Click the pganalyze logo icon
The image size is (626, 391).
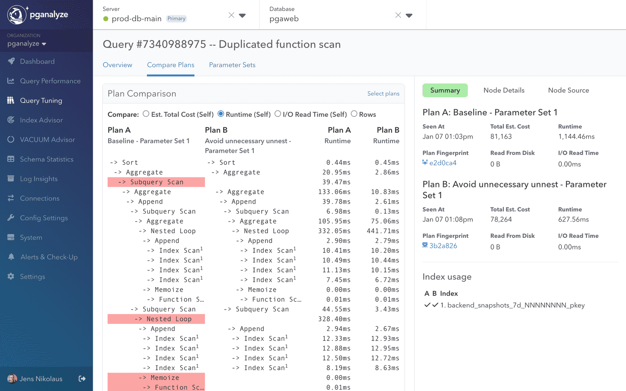pyautogui.click(x=17, y=15)
